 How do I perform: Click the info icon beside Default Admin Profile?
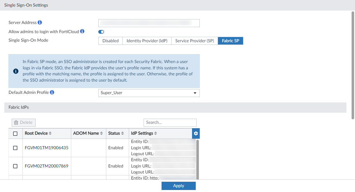click(52, 92)
